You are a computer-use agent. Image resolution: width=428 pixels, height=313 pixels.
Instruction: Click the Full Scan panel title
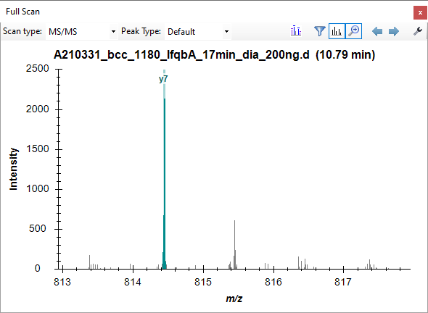22,12
